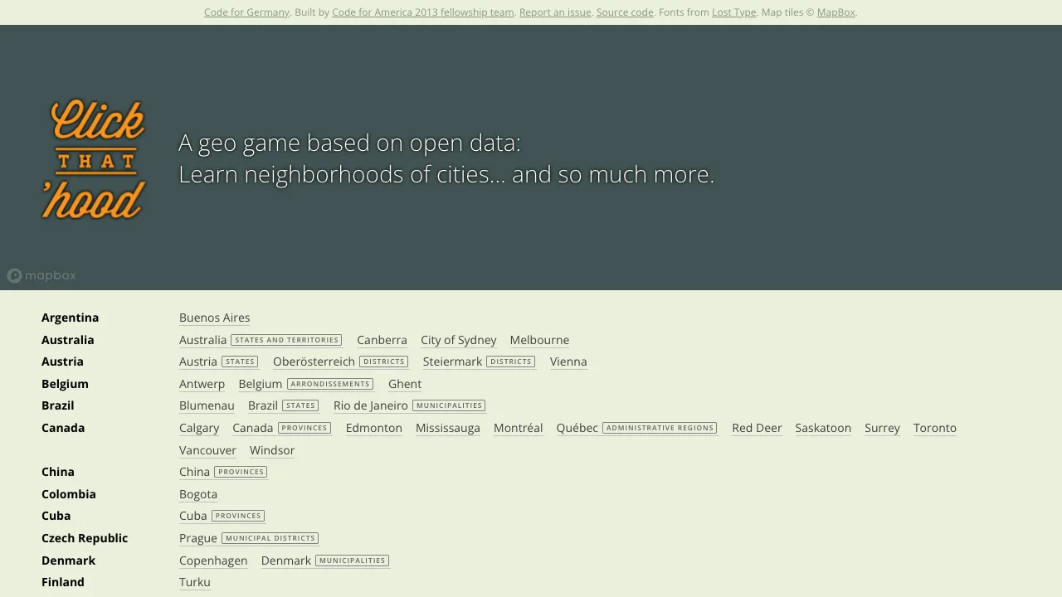Click the Colombia country heading
Viewport: 1062px width, 597px height.
(x=69, y=494)
